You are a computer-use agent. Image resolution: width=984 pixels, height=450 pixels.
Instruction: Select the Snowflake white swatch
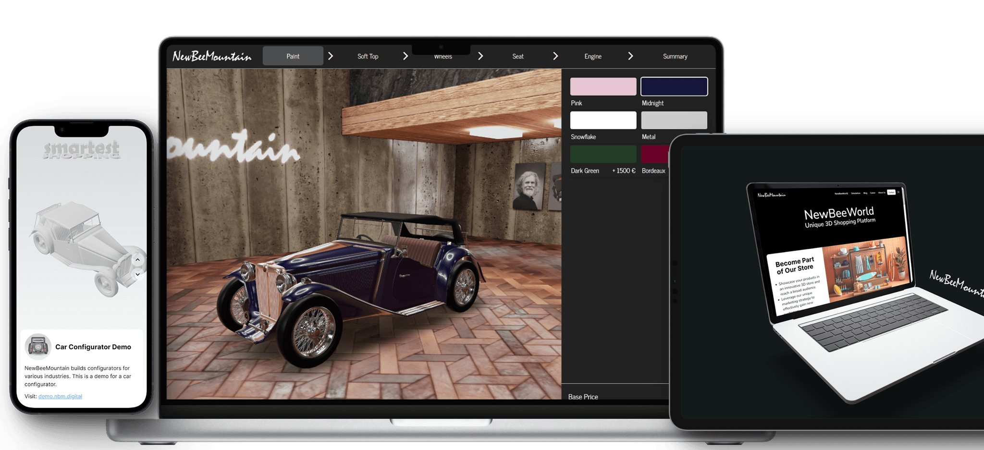(x=603, y=120)
